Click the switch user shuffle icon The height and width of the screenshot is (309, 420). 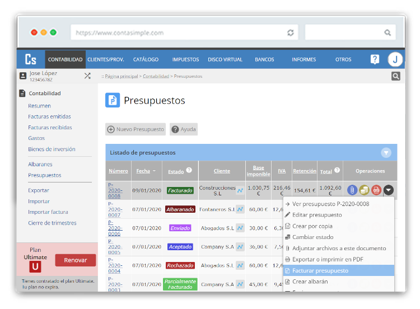click(x=87, y=76)
